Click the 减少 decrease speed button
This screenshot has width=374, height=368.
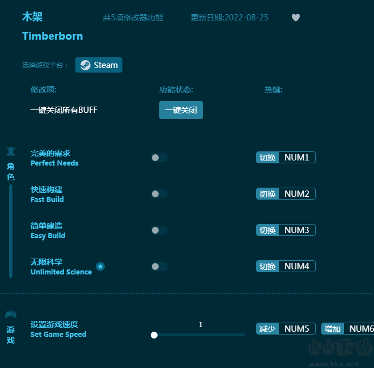tap(267, 329)
